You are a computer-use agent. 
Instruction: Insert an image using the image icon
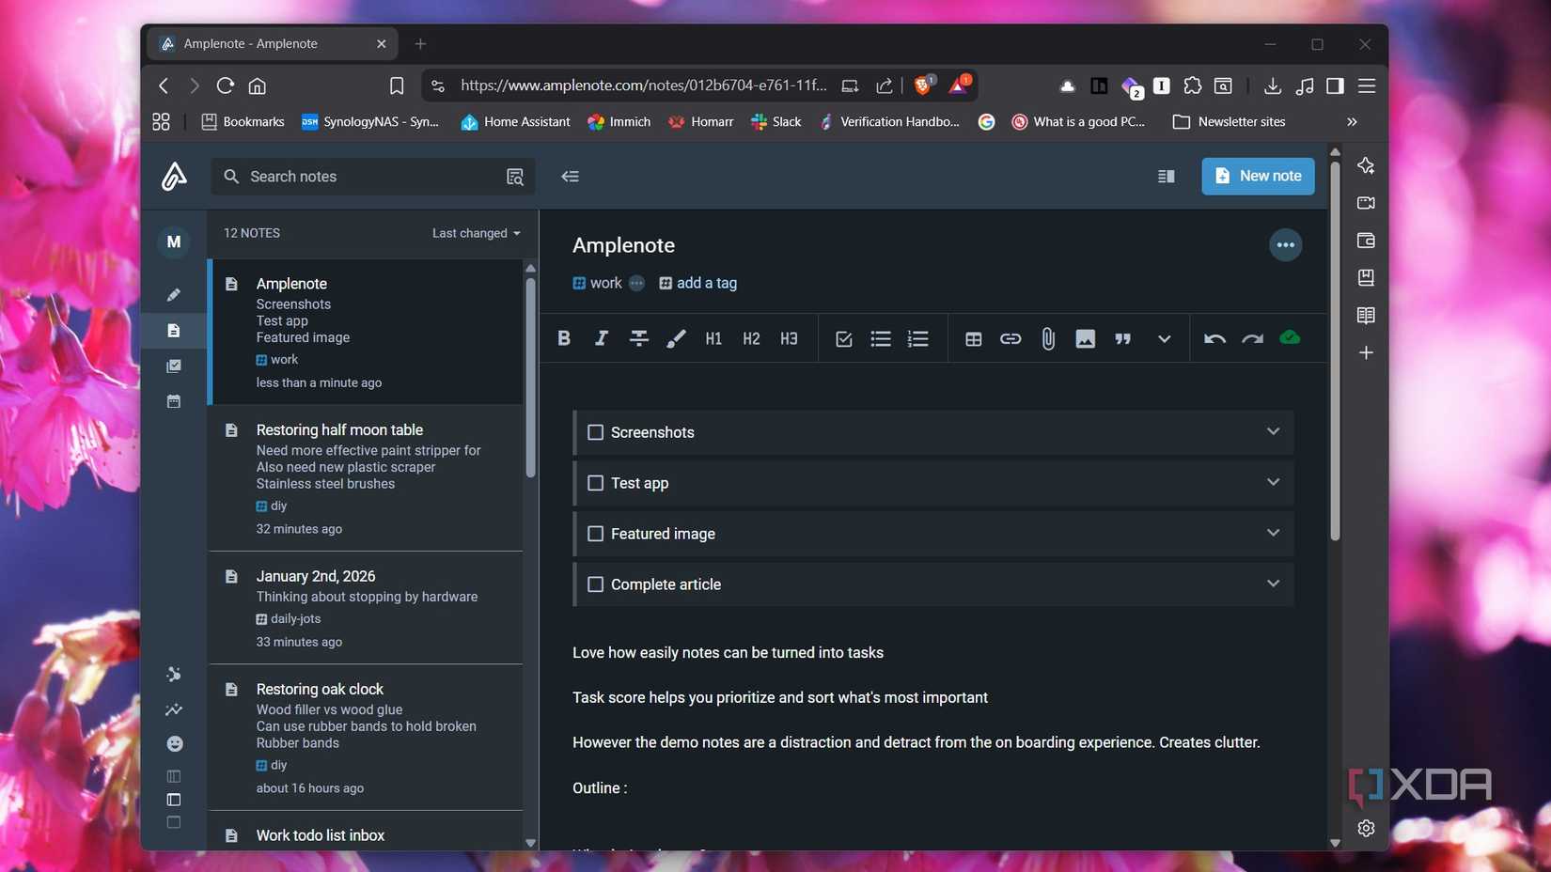click(1085, 338)
